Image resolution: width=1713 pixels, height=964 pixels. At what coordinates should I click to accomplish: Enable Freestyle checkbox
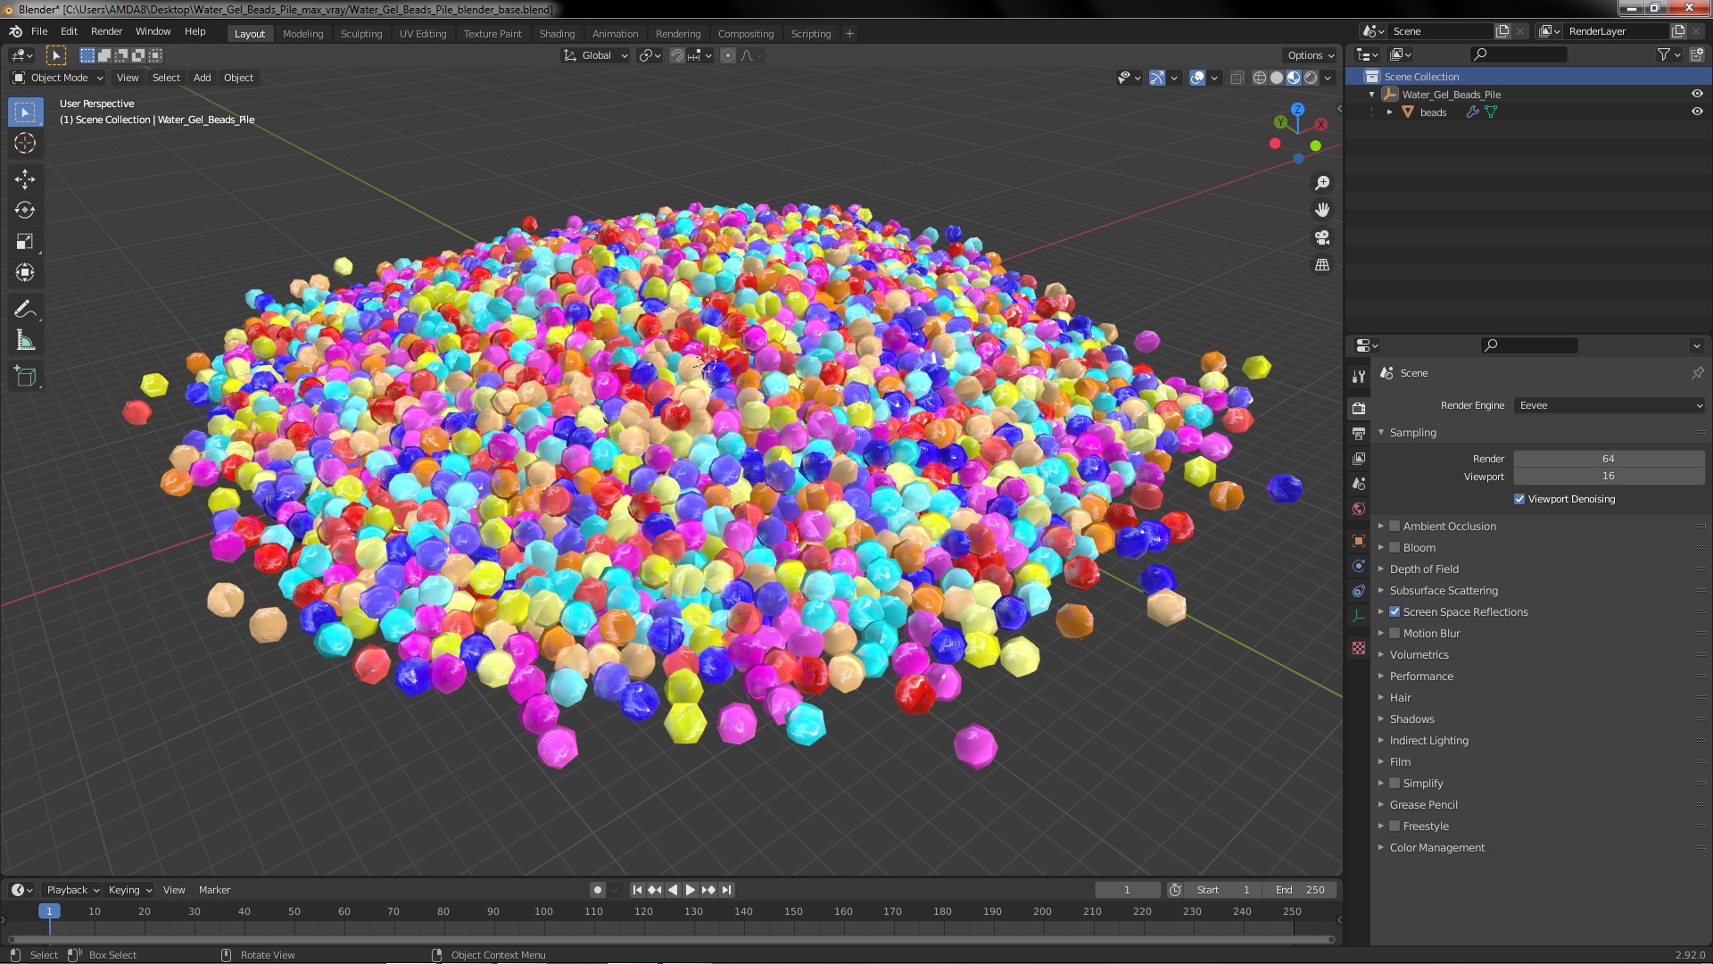coord(1394,826)
